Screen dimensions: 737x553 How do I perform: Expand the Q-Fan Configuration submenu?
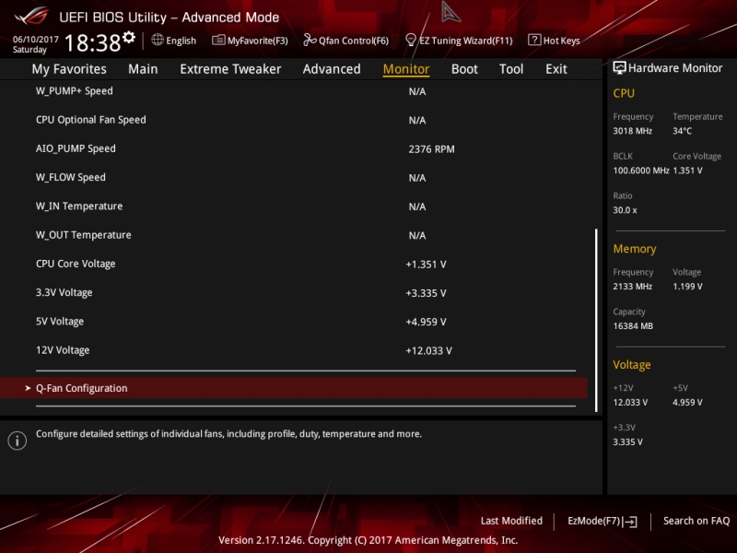294,388
